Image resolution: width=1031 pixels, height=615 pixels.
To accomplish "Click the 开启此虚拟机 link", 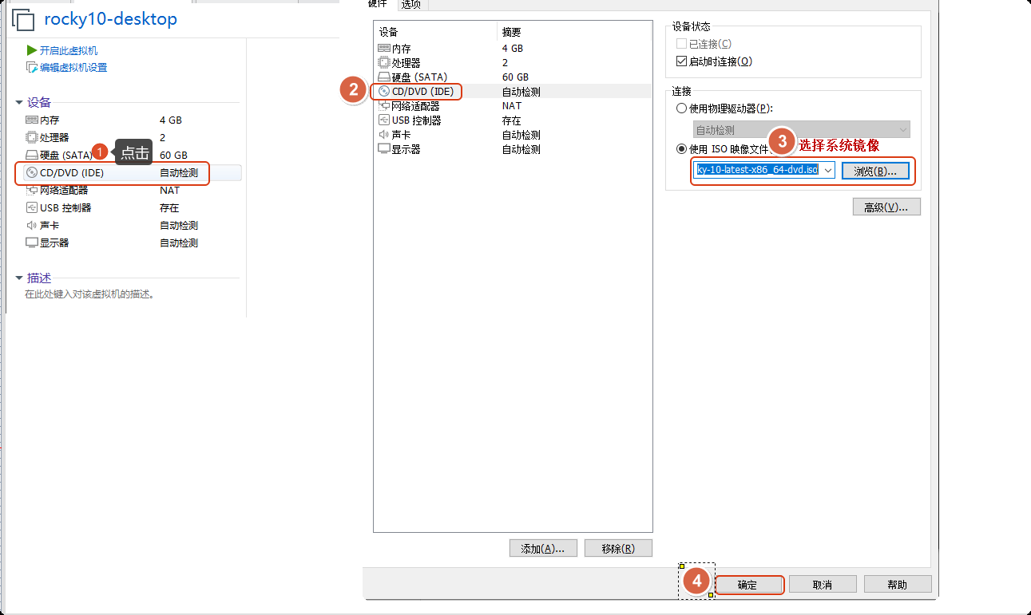I will [69, 50].
